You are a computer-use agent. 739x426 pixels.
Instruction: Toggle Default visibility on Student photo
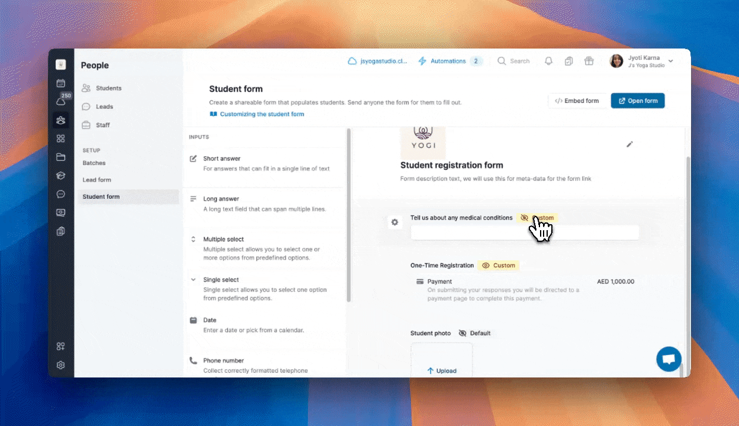(x=475, y=333)
